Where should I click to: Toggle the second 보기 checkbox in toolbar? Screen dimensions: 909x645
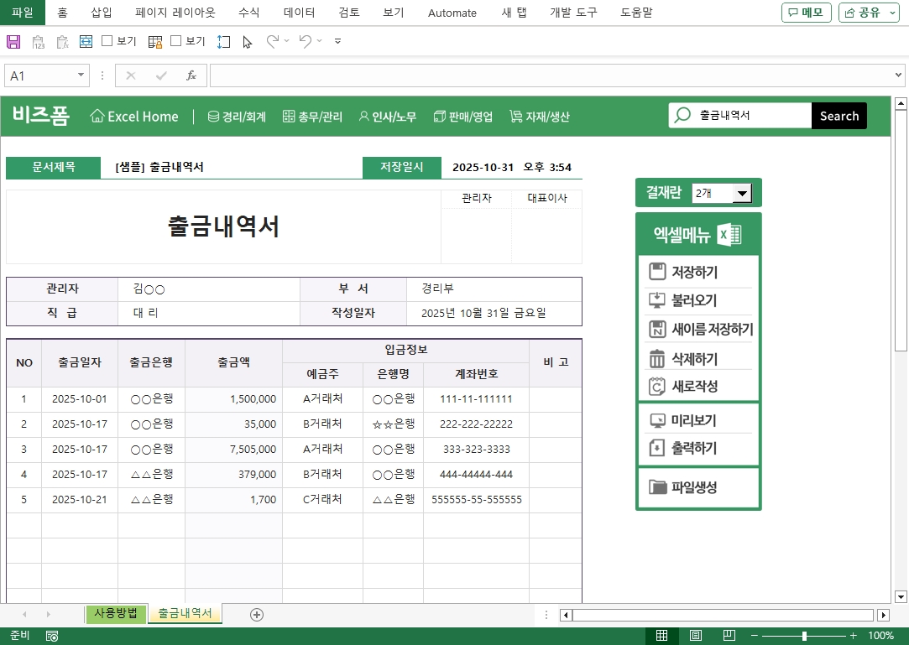click(x=176, y=41)
